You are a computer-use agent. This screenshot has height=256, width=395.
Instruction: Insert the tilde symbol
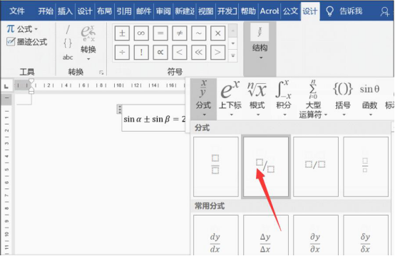199,33
